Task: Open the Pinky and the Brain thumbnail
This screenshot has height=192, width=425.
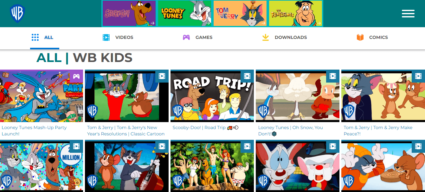Action: coord(298,166)
